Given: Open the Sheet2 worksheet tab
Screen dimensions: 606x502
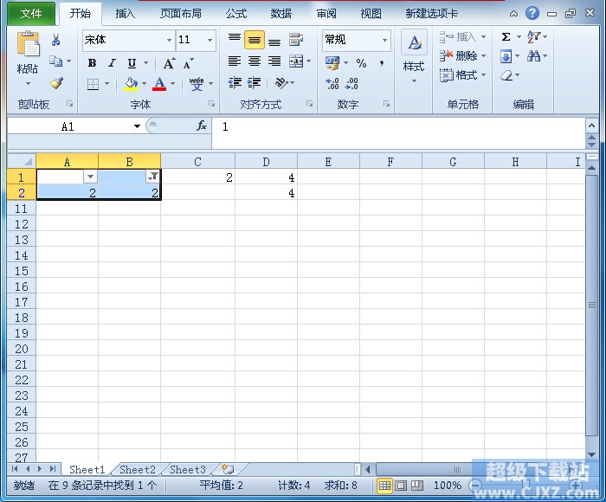Looking at the screenshot, I should click(138, 470).
